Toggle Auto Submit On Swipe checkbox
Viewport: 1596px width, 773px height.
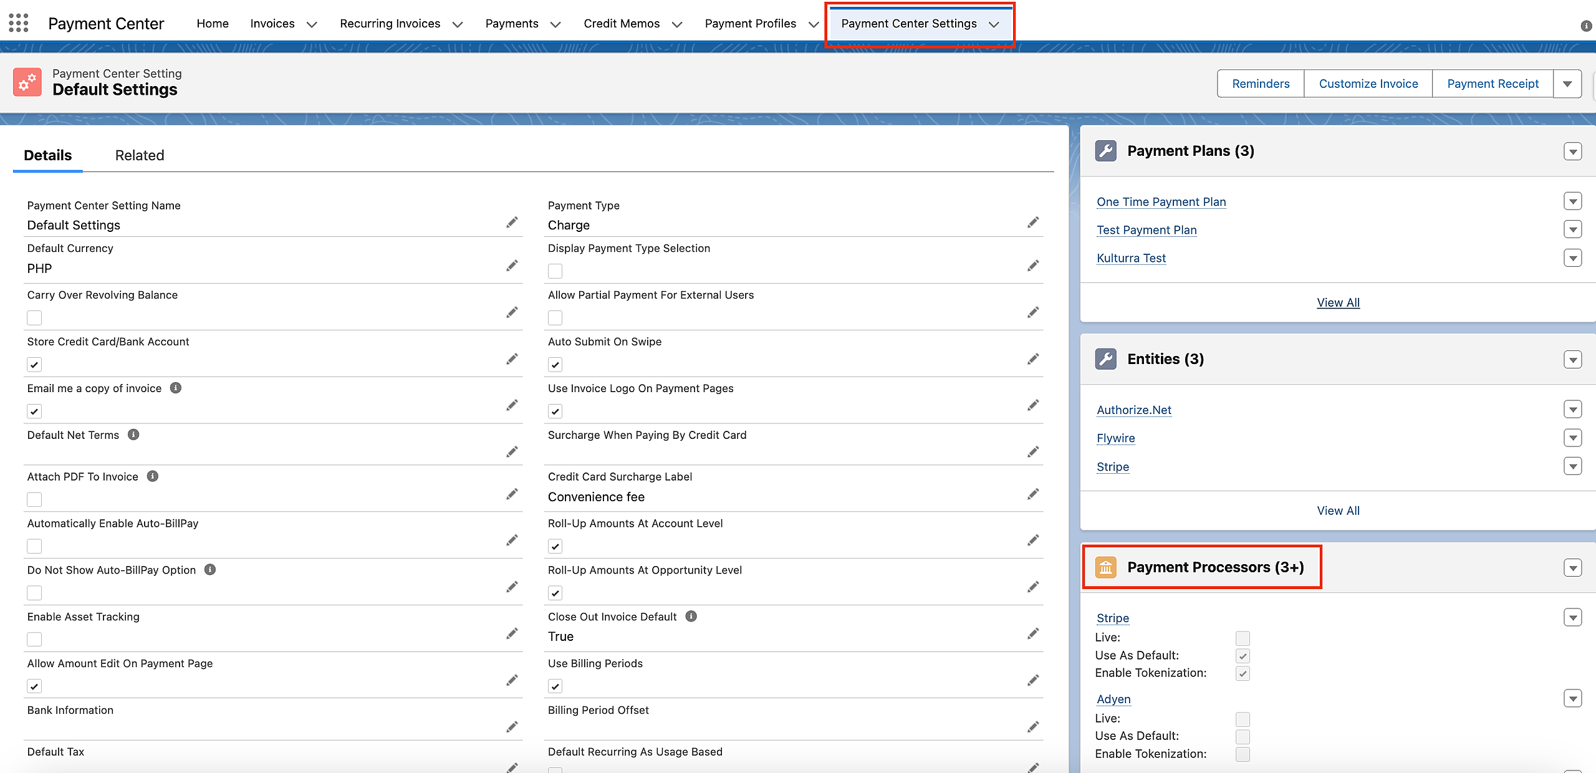point(555,365)
